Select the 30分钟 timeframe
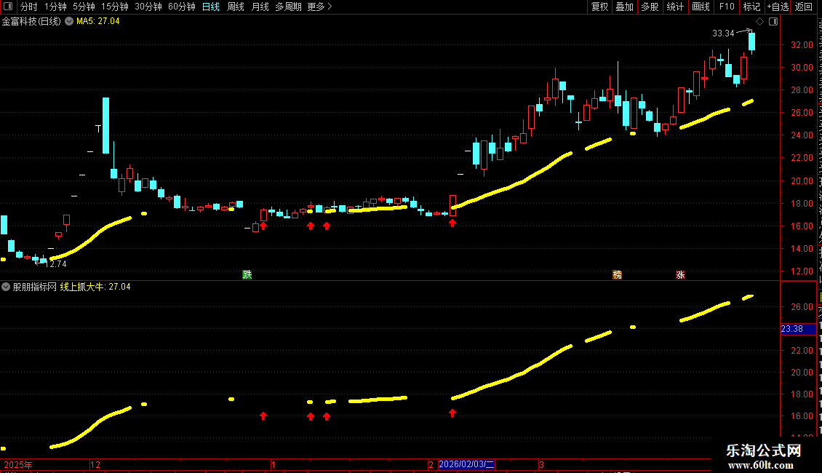822x473 pixels. [148, 7]
